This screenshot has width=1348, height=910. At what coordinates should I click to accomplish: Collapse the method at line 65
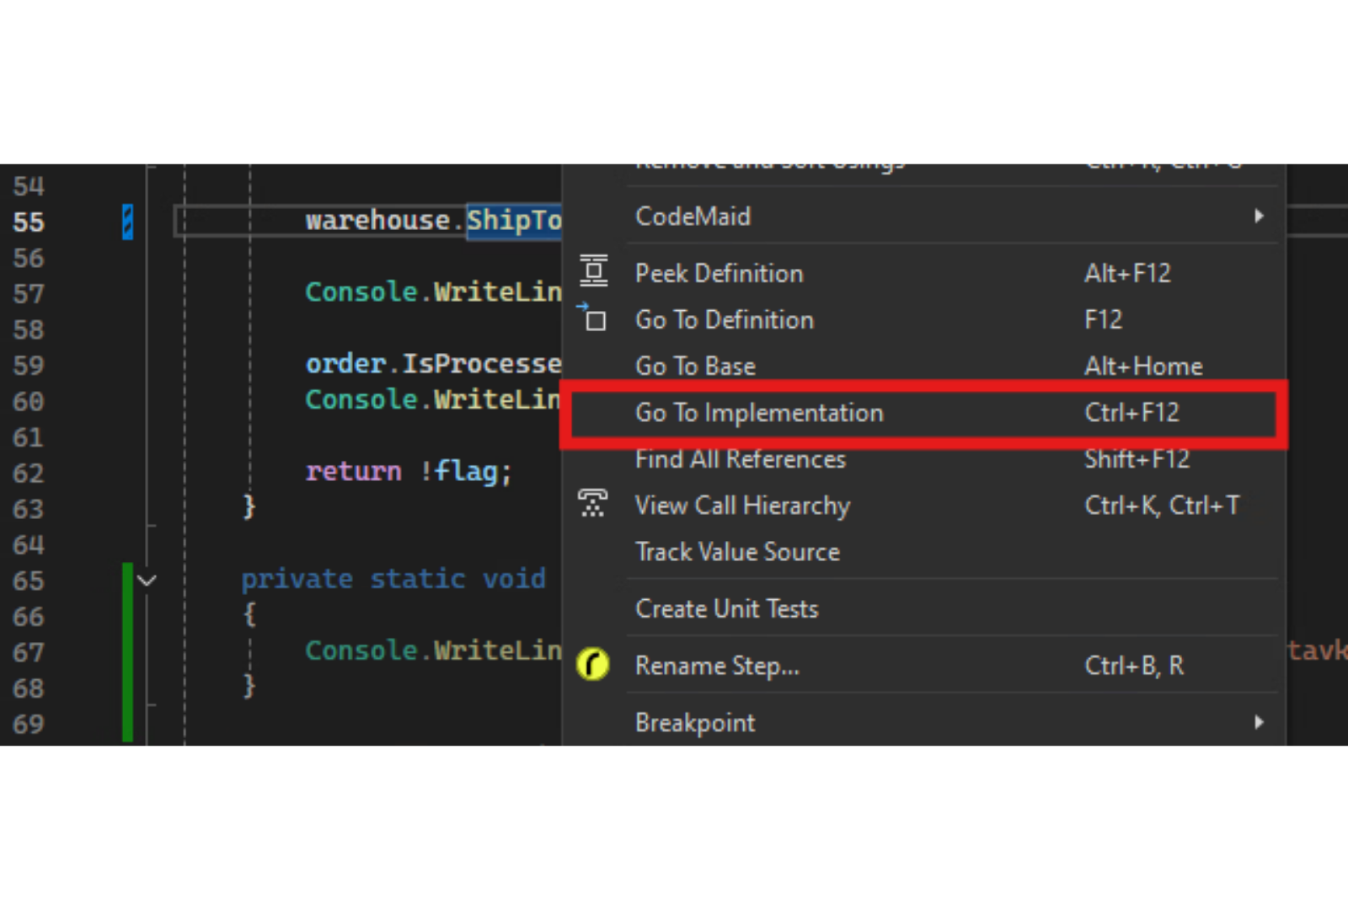pos(147,580)
